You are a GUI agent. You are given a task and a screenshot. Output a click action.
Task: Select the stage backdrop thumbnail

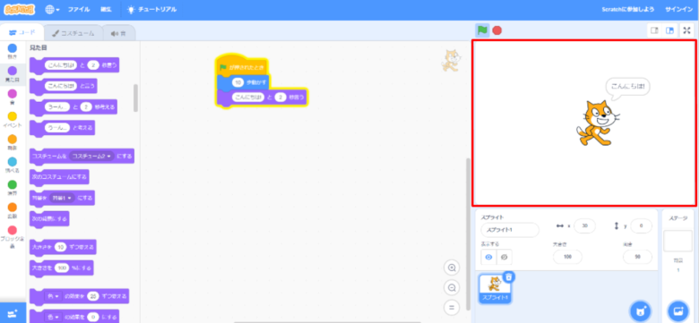pyautogui.click(x=677, y=241)
